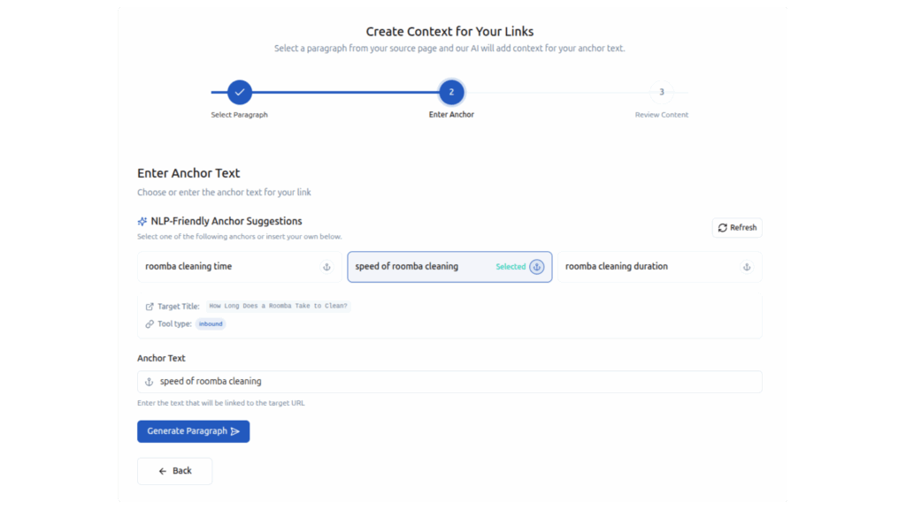The height and width of the screenshot is (509, 906).
Task: Click anchor icon in 'roomba cleaning duration' card
Action: [747, 267]
